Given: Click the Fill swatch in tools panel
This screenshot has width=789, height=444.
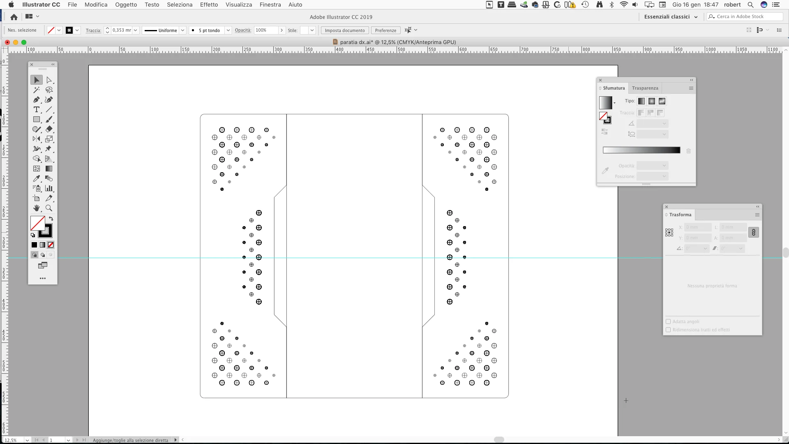Looking at the screenshot, I should click(37, 223).
